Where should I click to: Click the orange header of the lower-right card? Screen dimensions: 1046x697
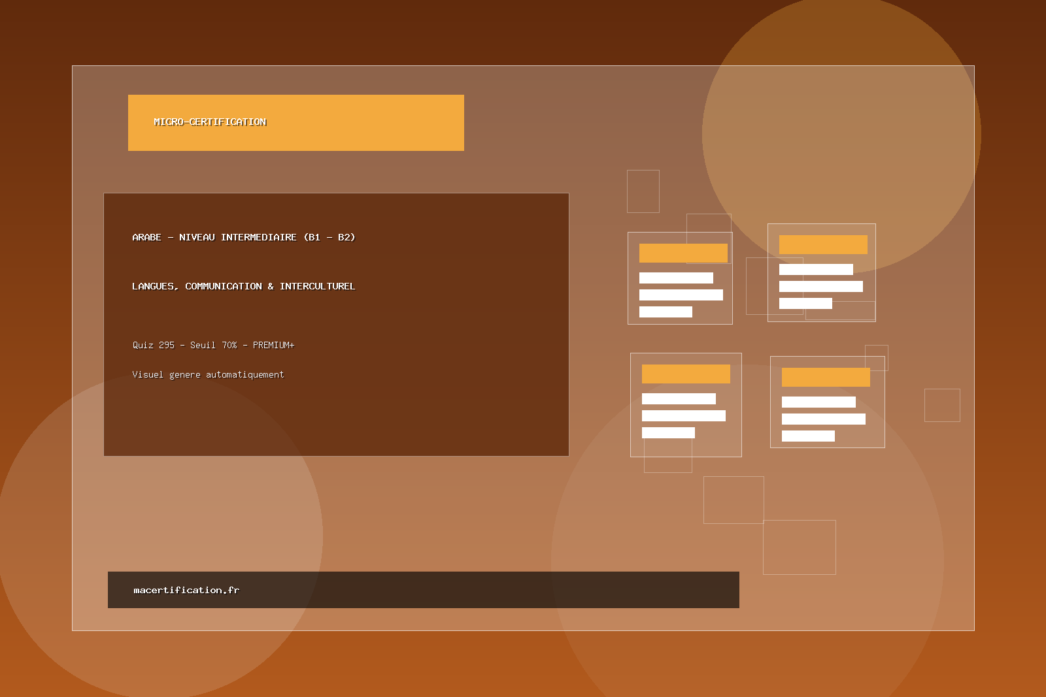[x=826, y=377]
